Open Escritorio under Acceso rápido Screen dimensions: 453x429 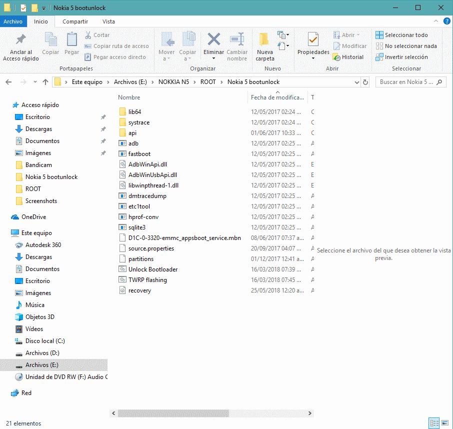tap(37, 117)
